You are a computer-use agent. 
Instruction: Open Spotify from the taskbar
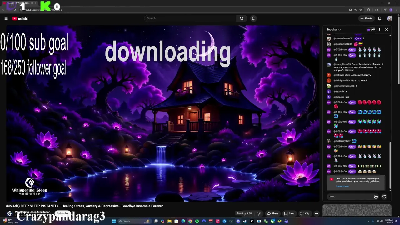[197, 221]
